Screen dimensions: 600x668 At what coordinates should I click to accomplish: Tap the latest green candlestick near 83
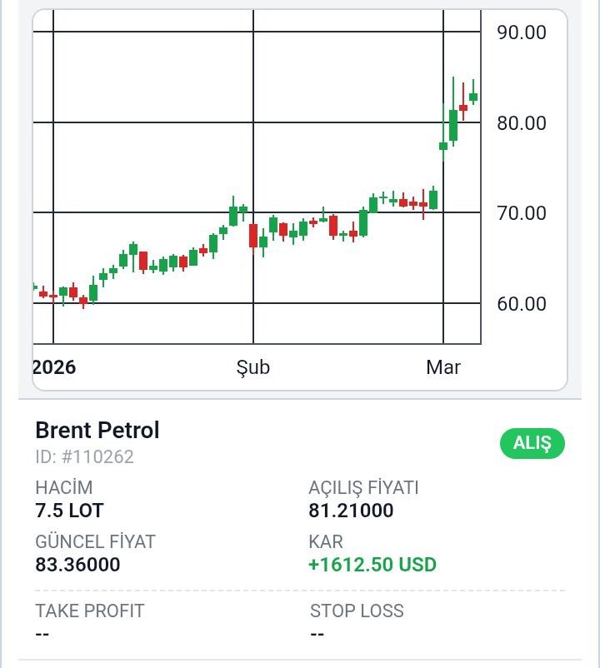click(473, 97)
